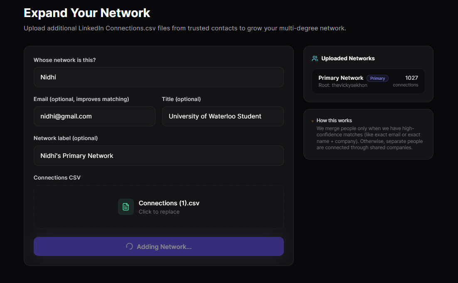The width and height of the screenshot is (458, 283).
Task: Edit the Network label input field
Action: (x=158, y=156)
